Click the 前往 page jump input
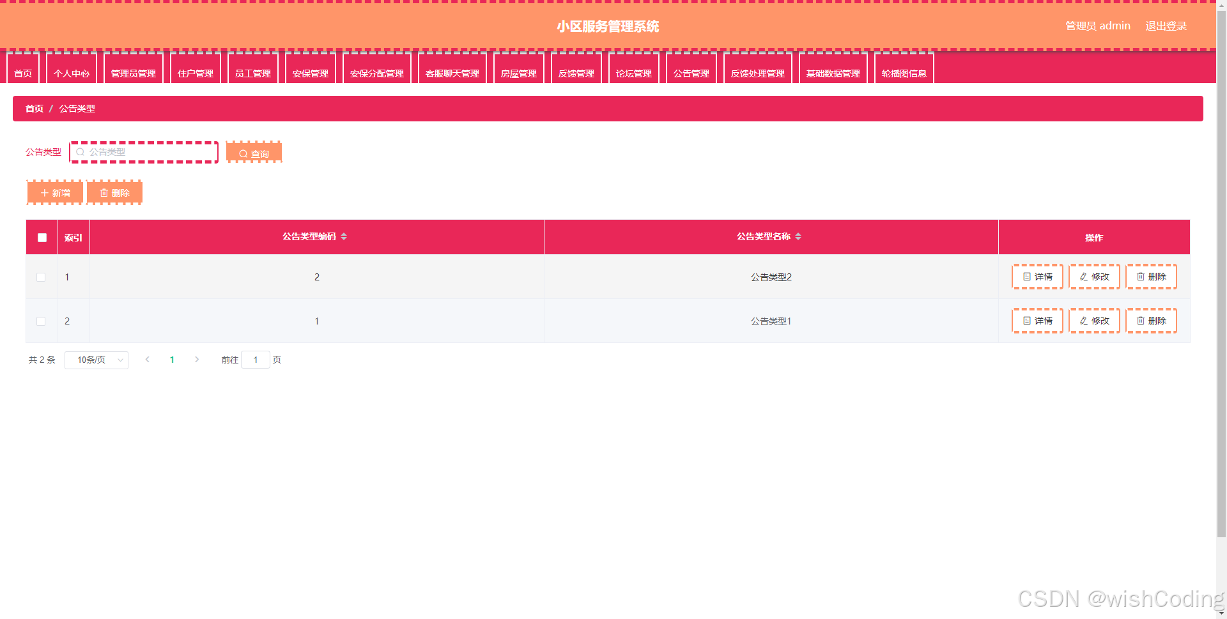Viewport: 1227px width, 619px height. click(x=256, y=360)
